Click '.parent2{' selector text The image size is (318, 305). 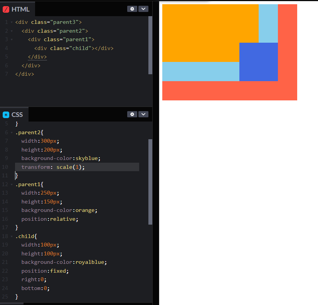(29, 133)
